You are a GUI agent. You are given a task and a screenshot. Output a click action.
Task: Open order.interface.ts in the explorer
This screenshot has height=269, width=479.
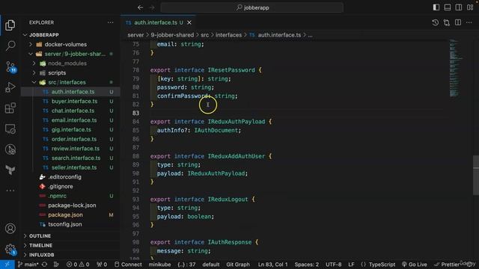pyautogui.click(x=74, y=139)
